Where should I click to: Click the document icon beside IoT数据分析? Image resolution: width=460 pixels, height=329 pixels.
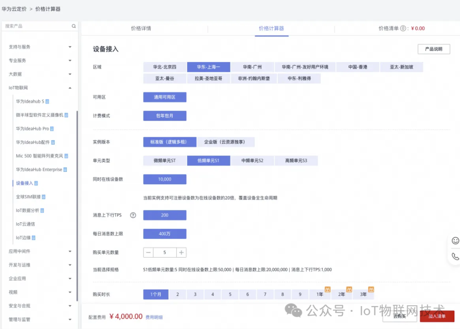(42, 210)
